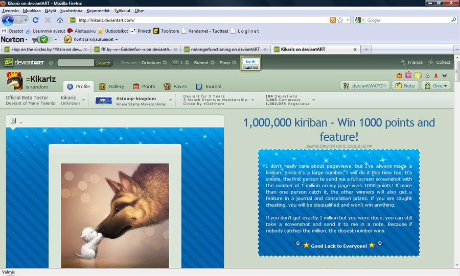Reload the page with the refresh icon
Image resolution: width=460 pixels, height=276 pixels.
click(35, 20)
